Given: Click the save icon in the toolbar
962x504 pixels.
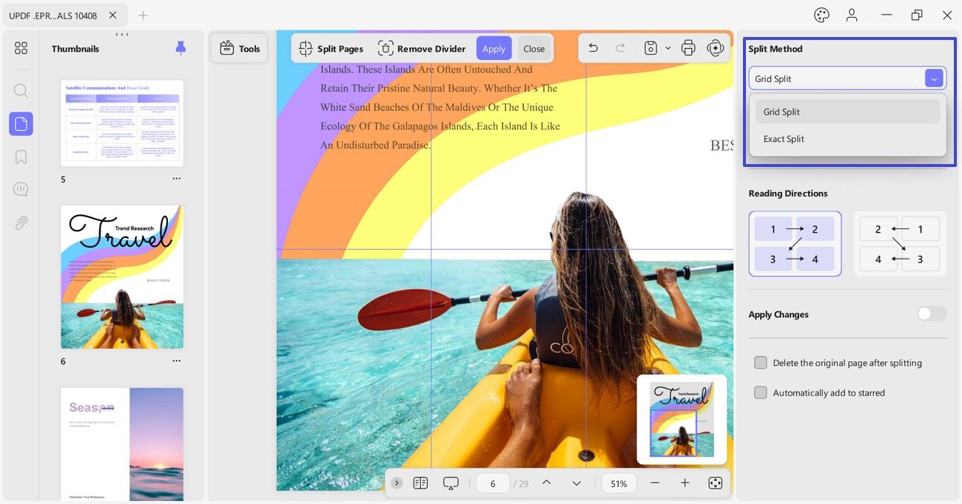Looking at the screenshot, I should (x=650, y=48).
